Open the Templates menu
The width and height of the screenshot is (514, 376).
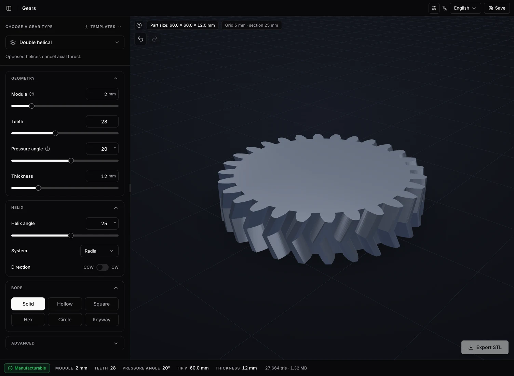coord(103,27)
